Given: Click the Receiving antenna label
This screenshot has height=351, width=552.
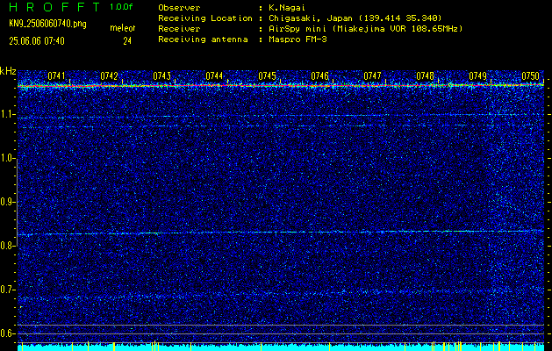Looking at the screenshot, I should [203, 39].
